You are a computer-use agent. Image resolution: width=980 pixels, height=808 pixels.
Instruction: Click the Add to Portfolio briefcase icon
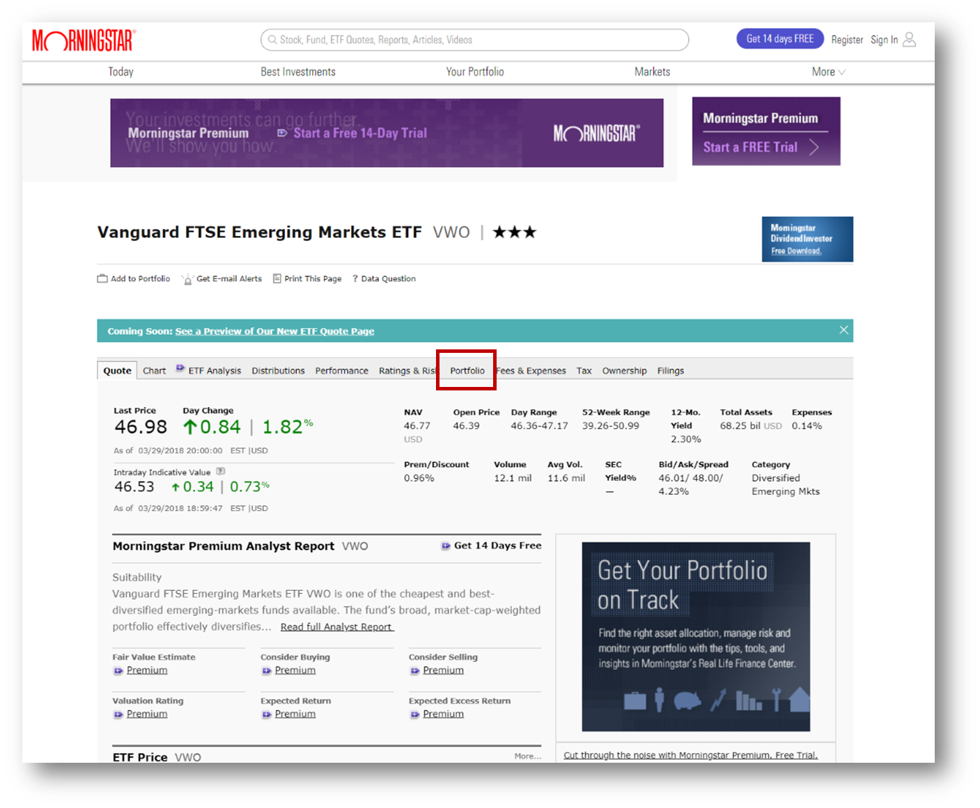click(102, 278)
